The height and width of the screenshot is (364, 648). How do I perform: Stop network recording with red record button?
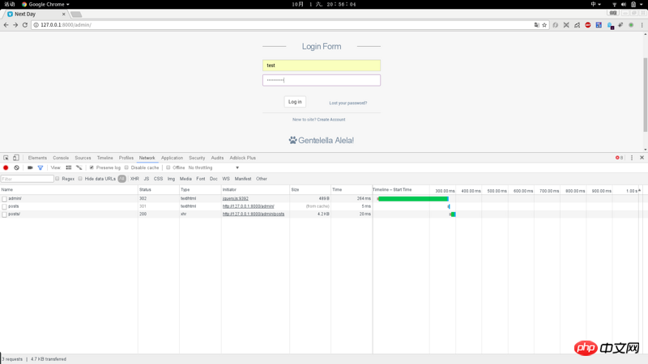pyautogui.click(x=6, y=167)
